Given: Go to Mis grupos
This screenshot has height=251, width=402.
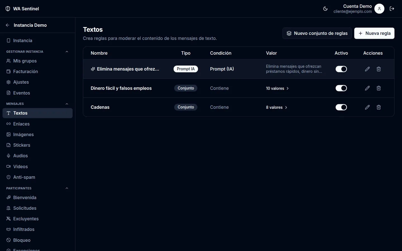Looking at the screenshot, I should [x=37, y=61].
